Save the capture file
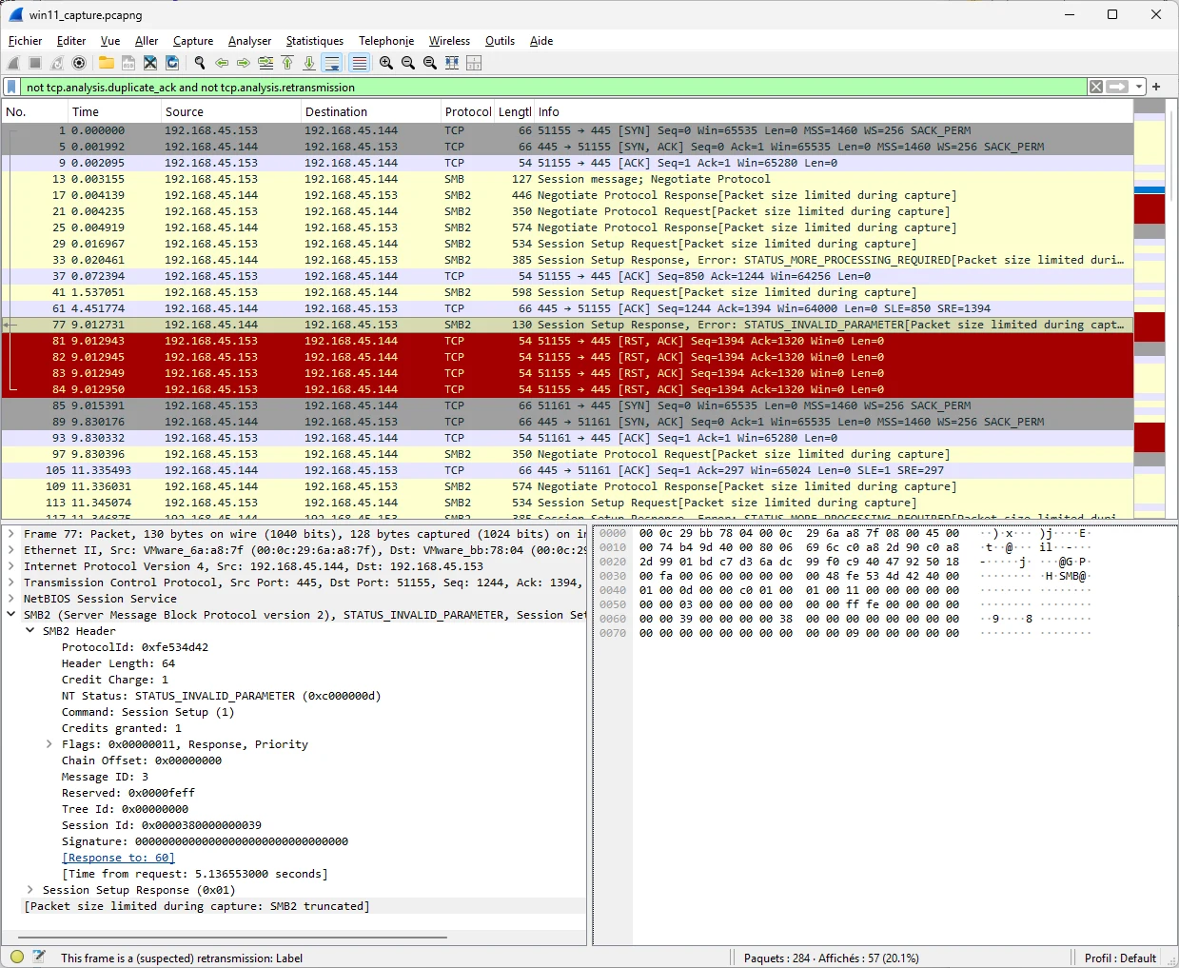This screenshot has width=1179, height=968. click(128, 63)
